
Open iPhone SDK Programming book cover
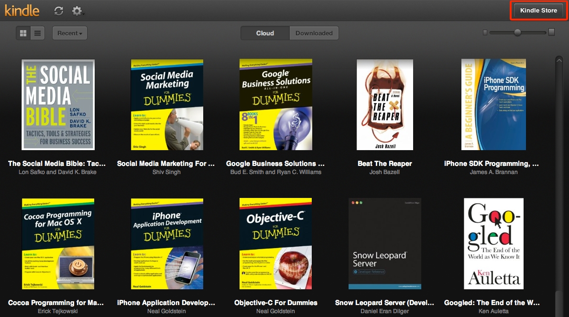pyautogui.click(x=493, y=105)
